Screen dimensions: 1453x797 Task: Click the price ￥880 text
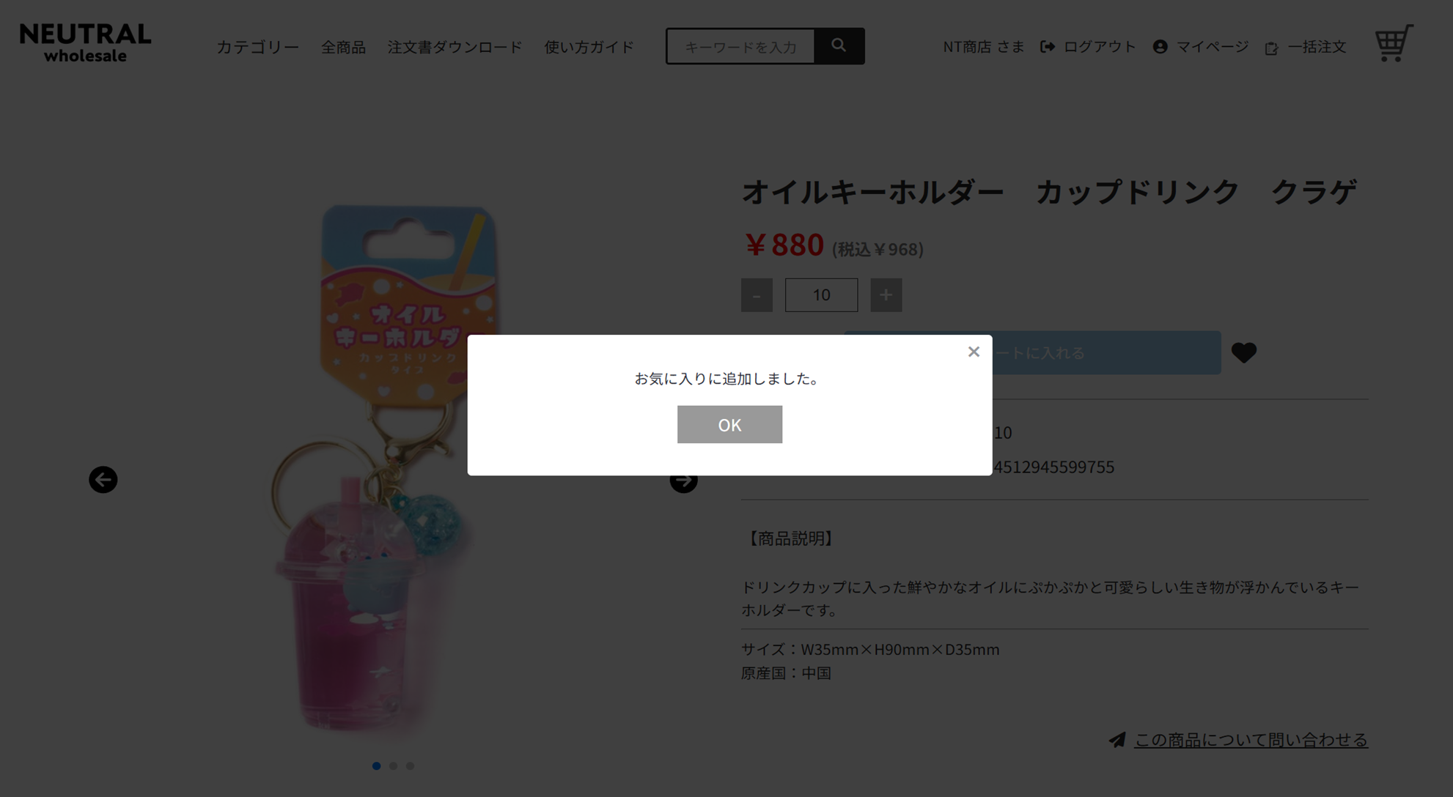784,245
